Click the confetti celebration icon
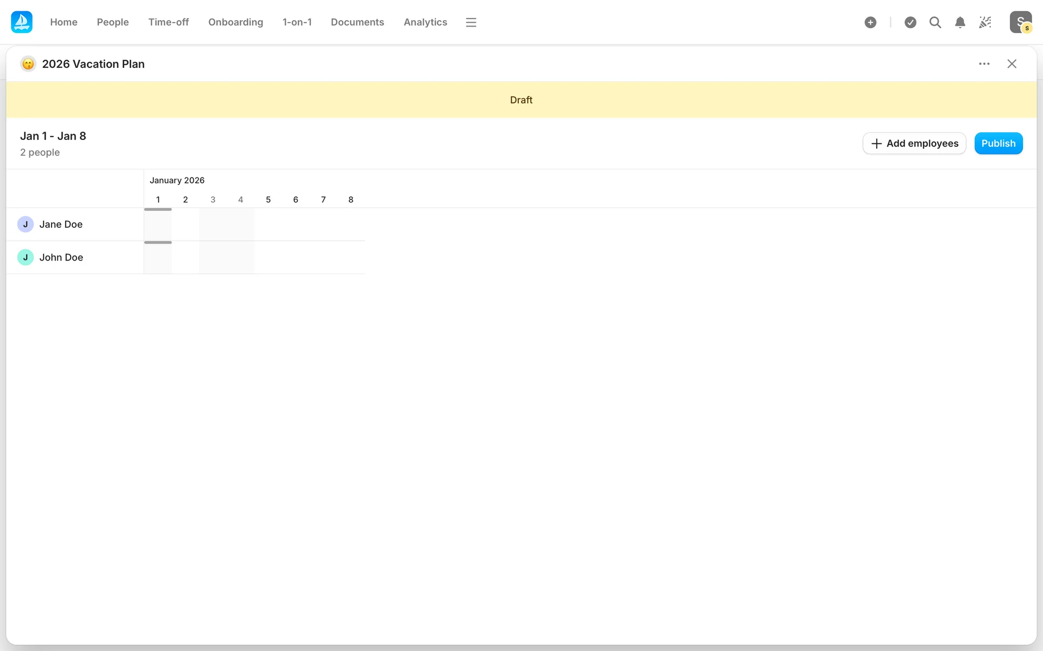Image resolution: width=1043 pixels, height=651 pixels. pos(985,22)
